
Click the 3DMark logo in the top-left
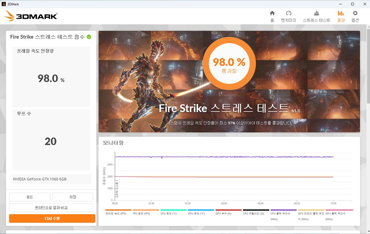tap(29, 15)
